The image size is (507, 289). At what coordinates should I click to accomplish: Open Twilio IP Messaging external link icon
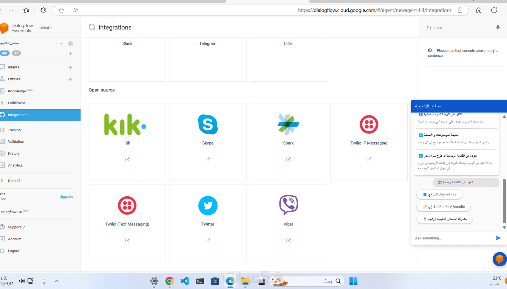click(x=369, y=159)
